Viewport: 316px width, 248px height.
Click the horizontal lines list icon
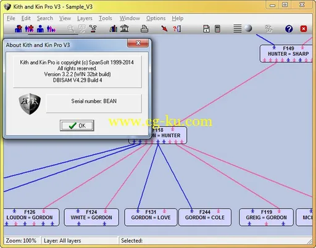[x=237, y=29]
